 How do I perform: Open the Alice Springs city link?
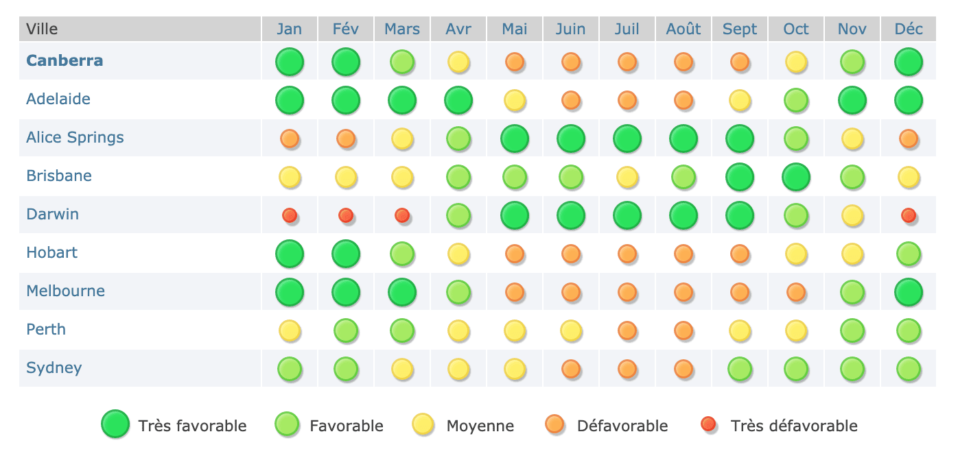coord(75,138)
